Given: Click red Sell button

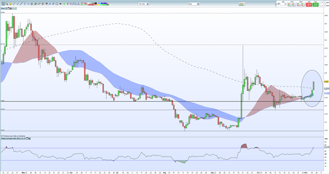Looking at the screenshot, I should 309,5.
